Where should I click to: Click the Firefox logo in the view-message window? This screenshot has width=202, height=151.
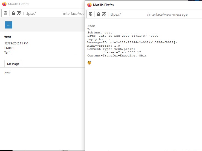coord(90,5)
